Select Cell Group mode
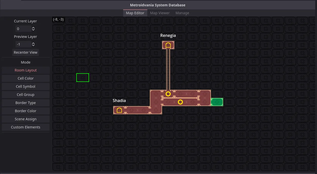This screenshot has height=174, width=317. 25,95
